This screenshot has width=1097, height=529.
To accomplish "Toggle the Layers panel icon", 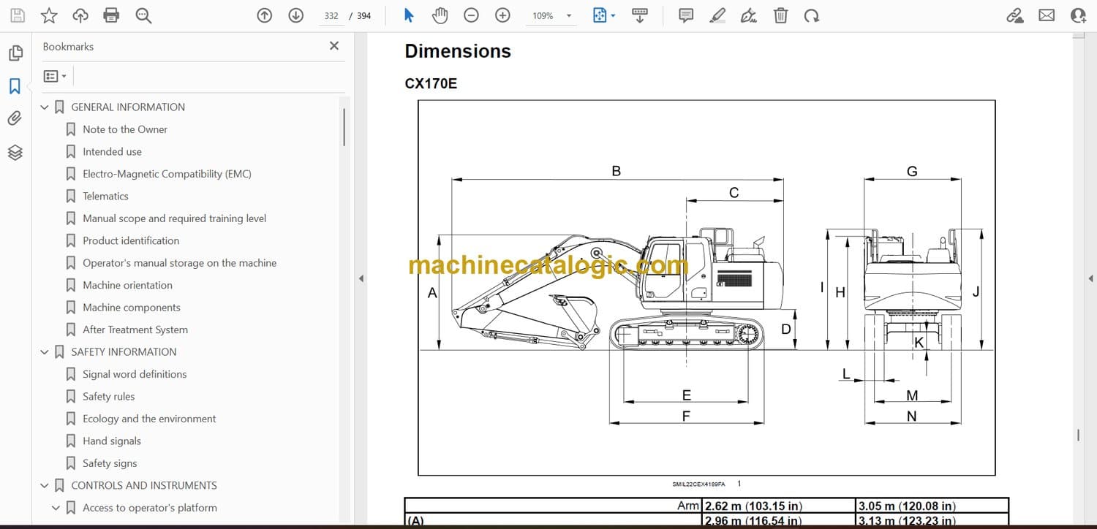I will (x=15, y=152).
